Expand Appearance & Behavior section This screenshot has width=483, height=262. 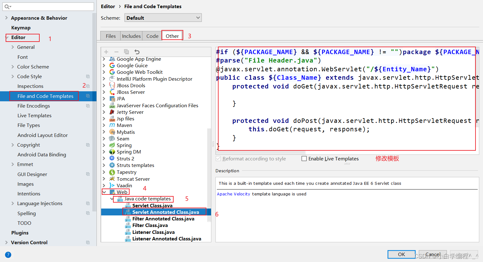pos(6,18)
